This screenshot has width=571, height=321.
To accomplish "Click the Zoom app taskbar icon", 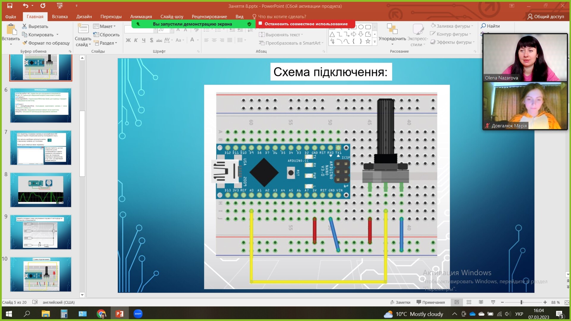I will point(138,314).
